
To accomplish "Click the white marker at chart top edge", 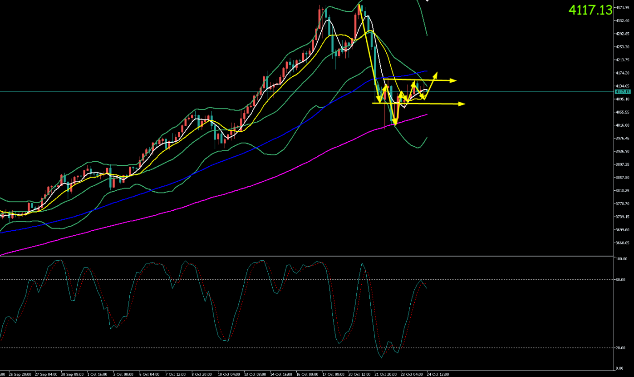I will click(426, 1).
